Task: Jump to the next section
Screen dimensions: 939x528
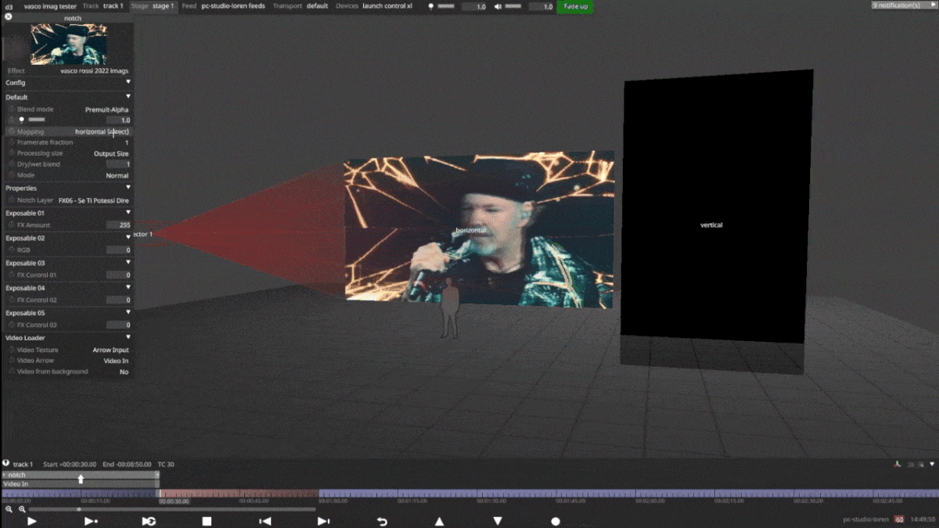Action: [x=323, y=521]
